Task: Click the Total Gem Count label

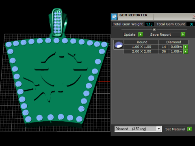Action: (171, 24)
